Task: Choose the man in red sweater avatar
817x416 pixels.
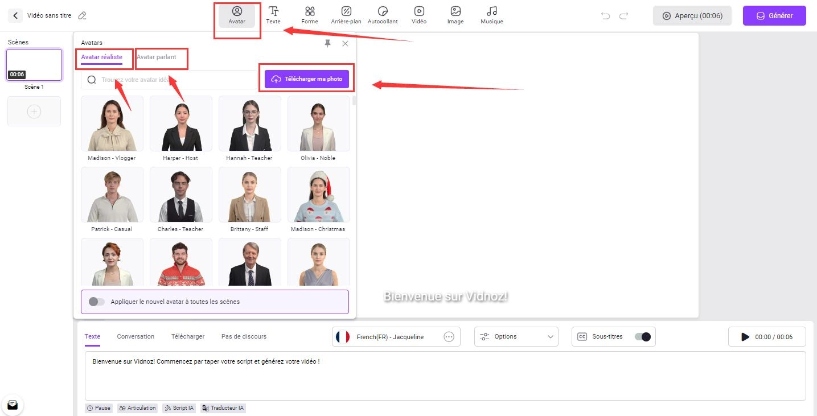Action: click(181, 262)
